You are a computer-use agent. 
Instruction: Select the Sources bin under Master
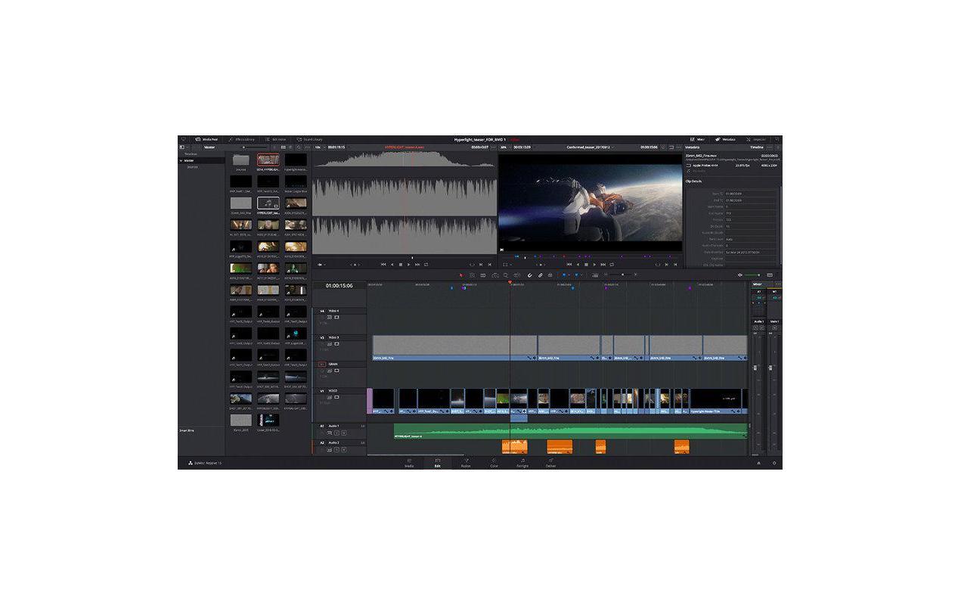tap(193, 166)
